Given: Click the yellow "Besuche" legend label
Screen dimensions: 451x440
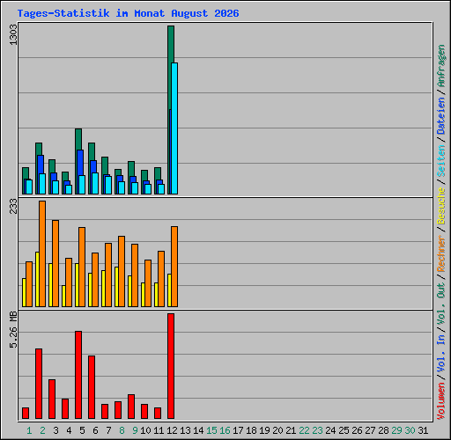Looking at the screenshot, I should point(441,206).
